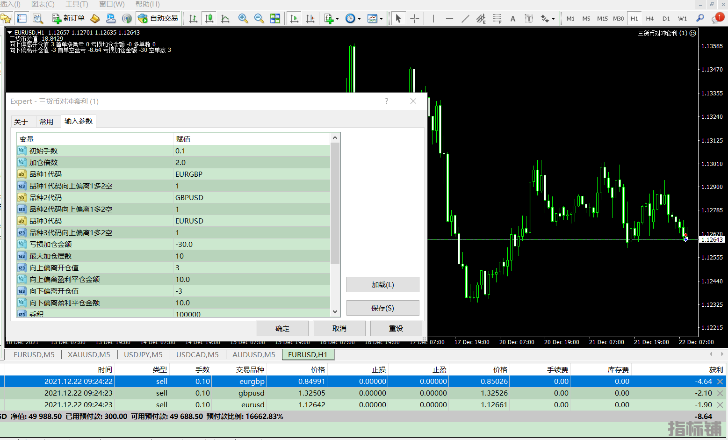728x440 pixels.
Task: Open the 窗口(W) menu
Action: coord(112,4)
